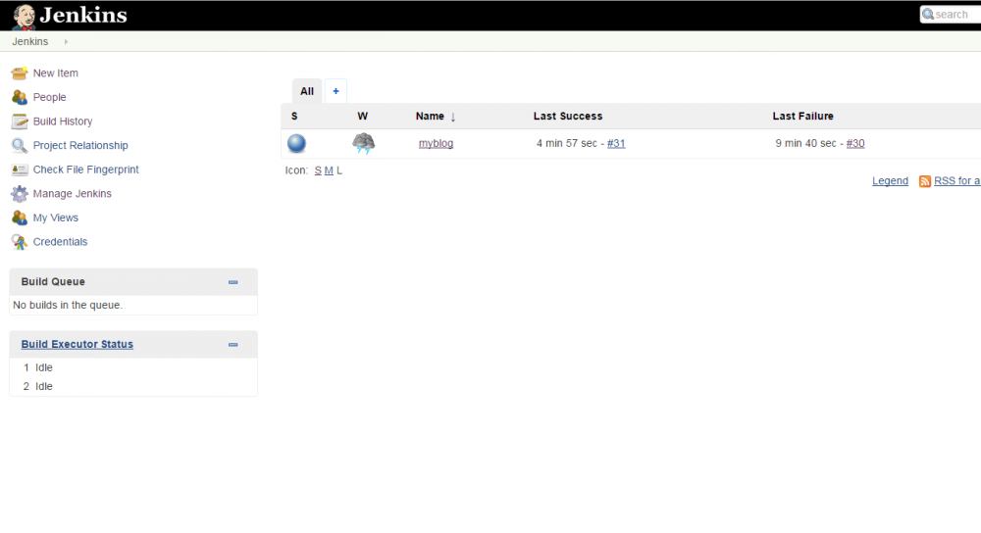Open the People page link

point(49,97)
